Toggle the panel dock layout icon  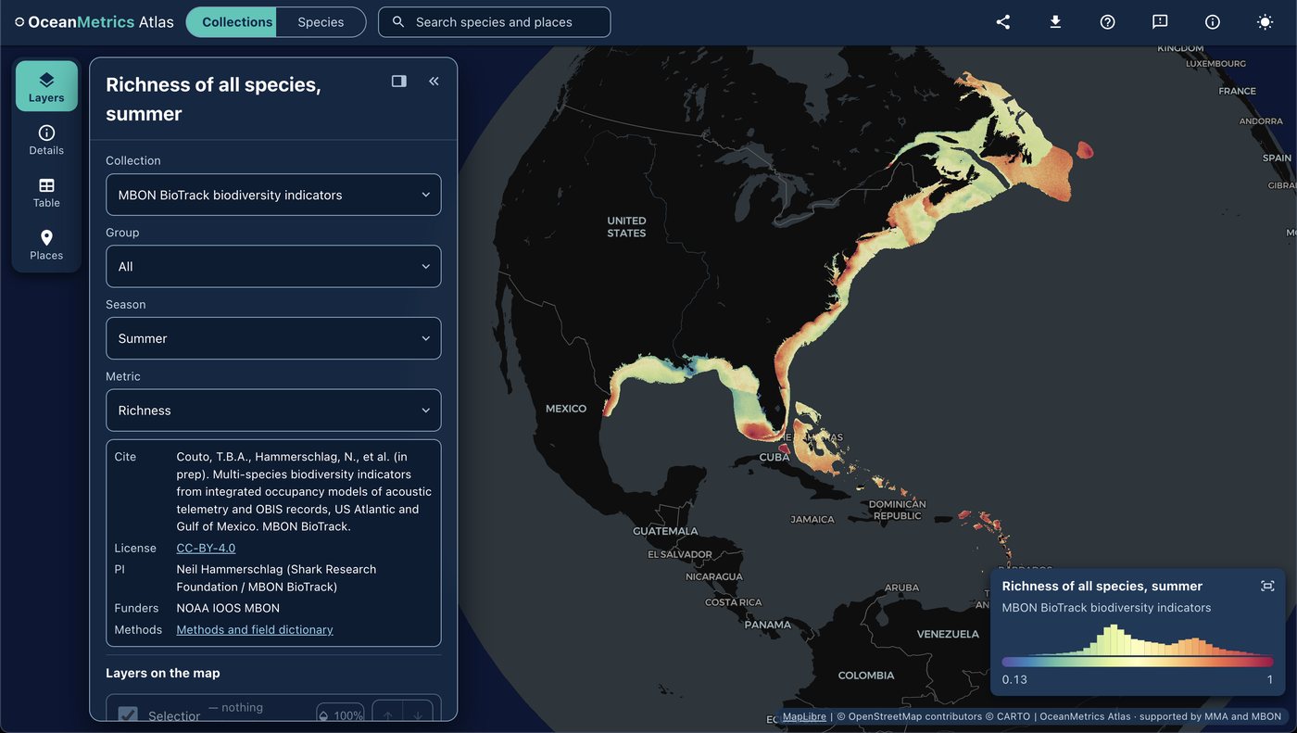pos(399,82)
